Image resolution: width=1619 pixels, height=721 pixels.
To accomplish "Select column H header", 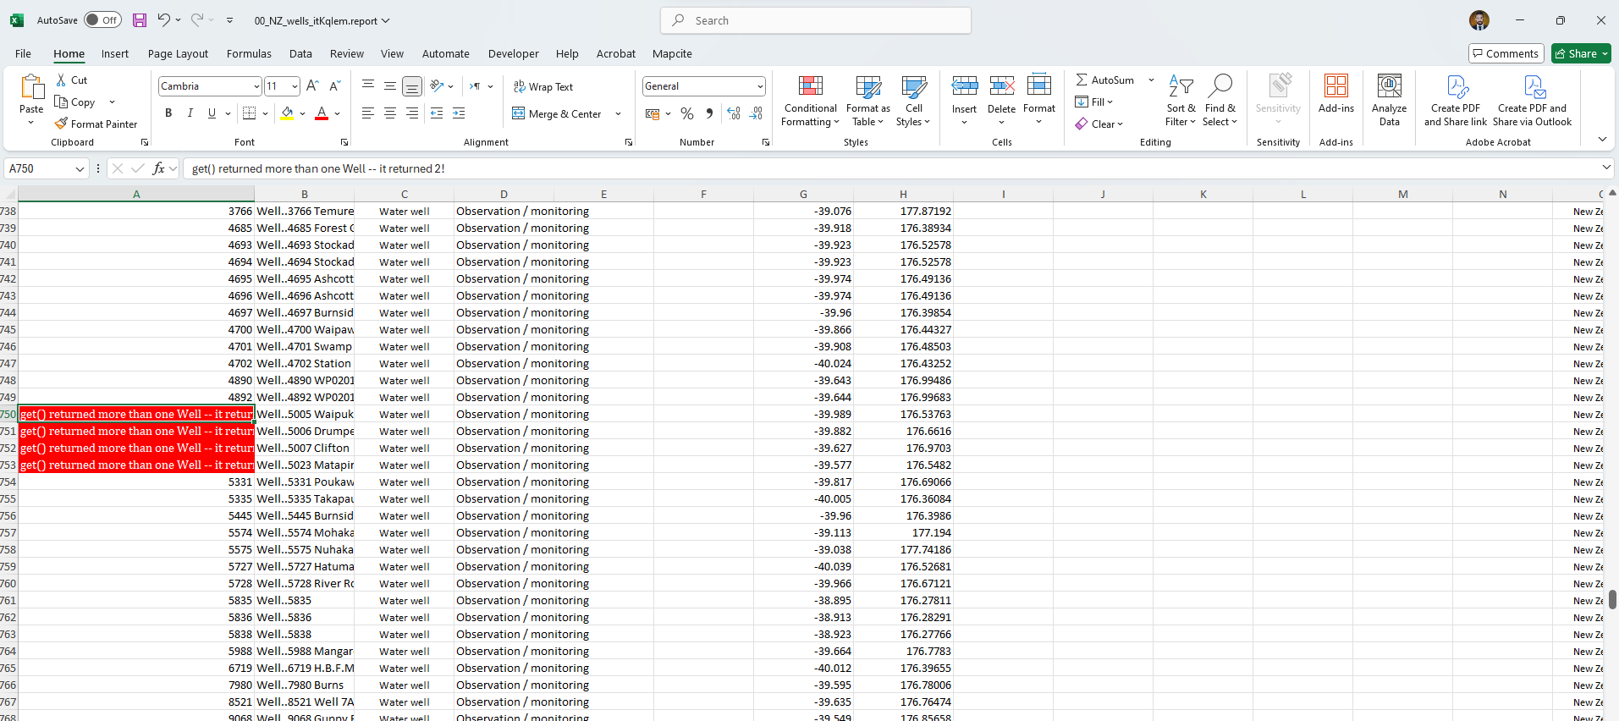I will coord(903,194).
